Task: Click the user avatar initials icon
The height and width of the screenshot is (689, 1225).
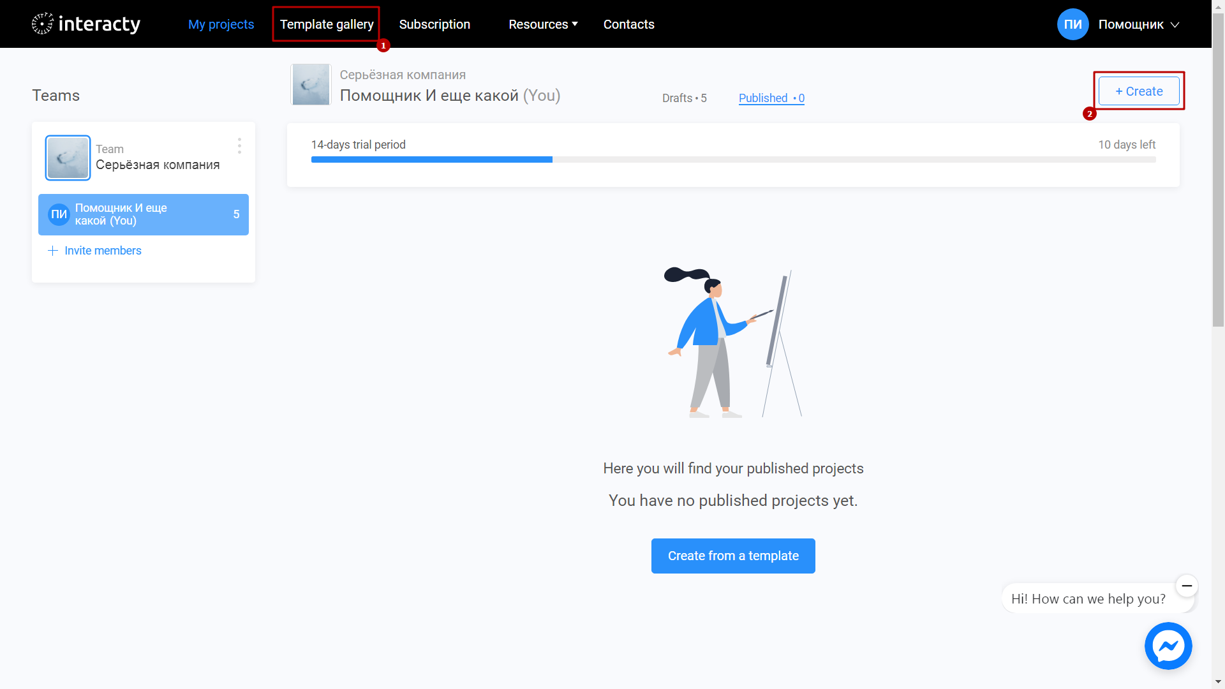Action: 1073,24
